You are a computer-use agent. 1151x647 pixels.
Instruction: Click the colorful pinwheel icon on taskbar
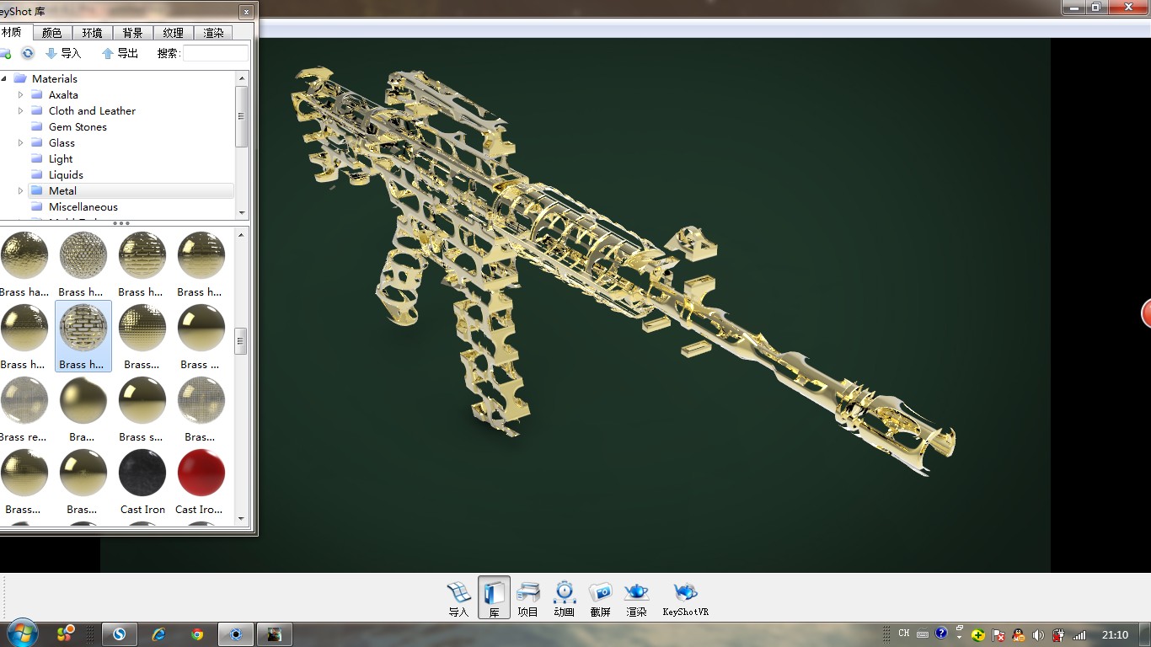[x=66, y=634]
